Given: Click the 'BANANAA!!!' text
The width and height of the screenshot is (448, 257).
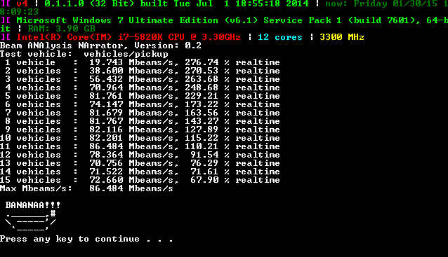Looking at the screenshot, I should (33, 205).
